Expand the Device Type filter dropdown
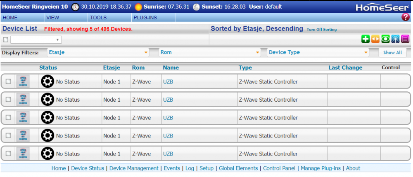The image size is (413, 177). click(318, 53)
